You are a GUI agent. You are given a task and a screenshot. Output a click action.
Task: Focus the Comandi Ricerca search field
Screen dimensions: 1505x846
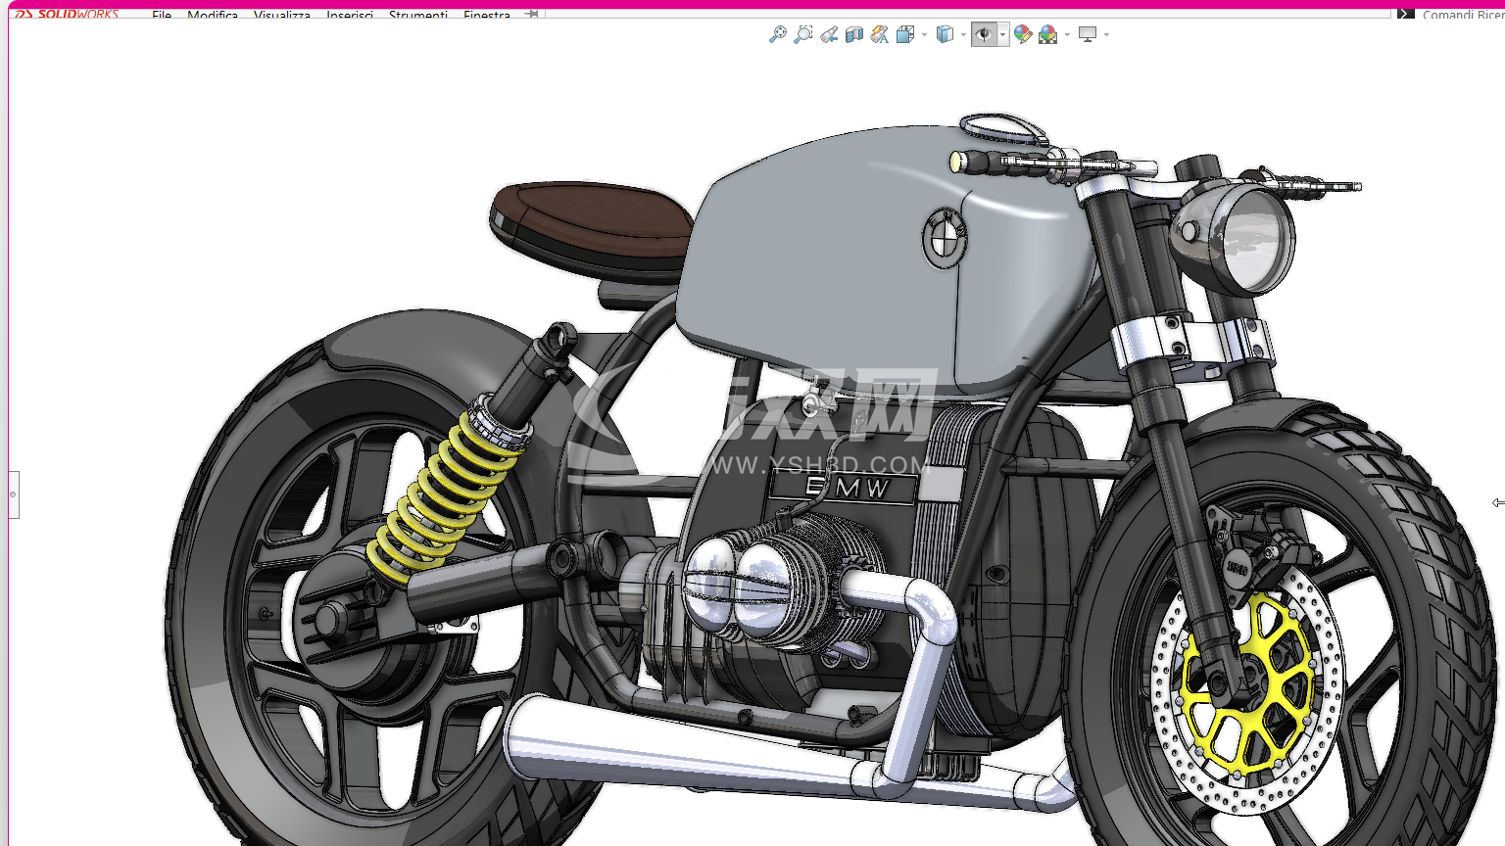(1463, 15)
